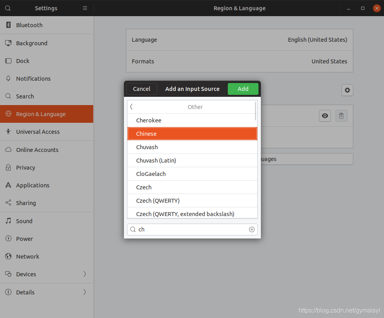The height and width of the screenshot is (318, 384).
Task: Switch to Universal Access panel
Action: tap(47, 131)
